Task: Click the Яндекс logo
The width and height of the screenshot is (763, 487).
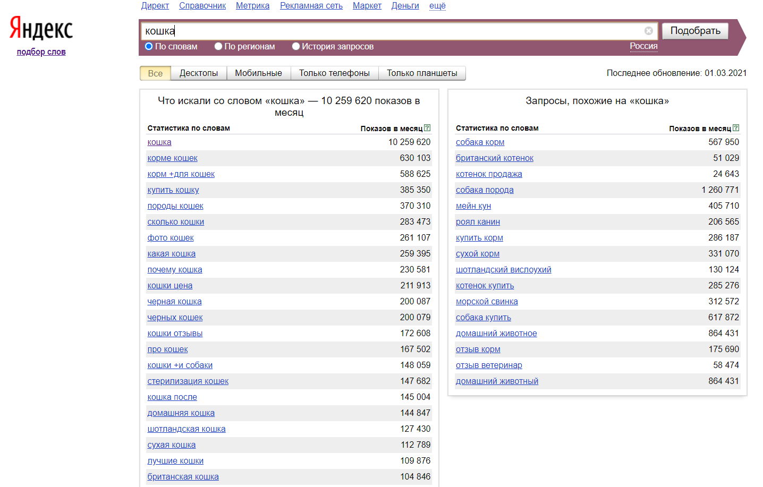Action: coord(41,29)
